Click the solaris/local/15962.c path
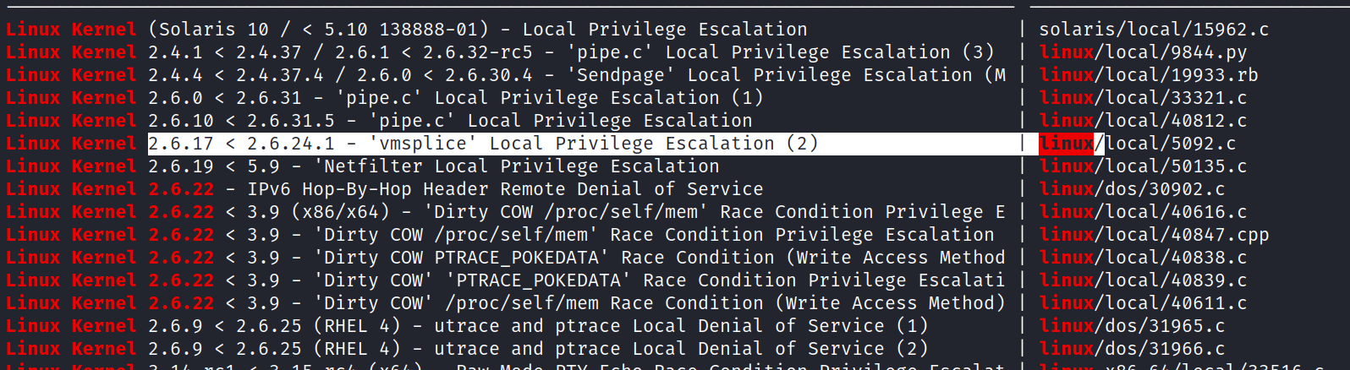The image size is (1350, 370). pyautogui.click(x=1153, y=30)
